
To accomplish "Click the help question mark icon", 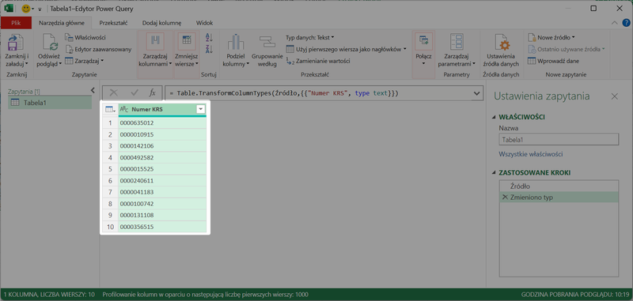I will point(625,23).
